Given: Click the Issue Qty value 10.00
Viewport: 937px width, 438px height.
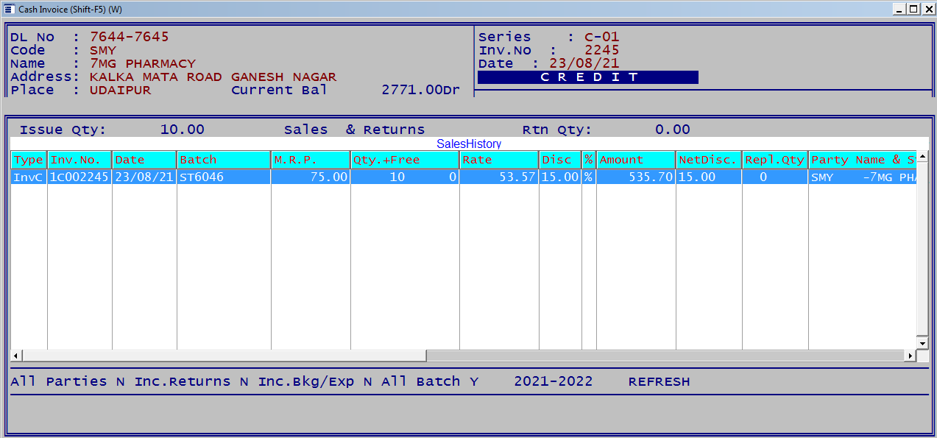Looking at the screenshot, I should (x=183, y=130).
